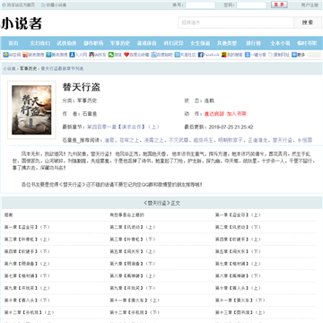Viewport: 323px width, 323px height.
Task: Focus the novel search box
Action: [236, 22]
